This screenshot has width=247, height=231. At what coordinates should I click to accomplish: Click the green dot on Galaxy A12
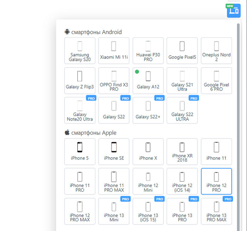[137, 72]
